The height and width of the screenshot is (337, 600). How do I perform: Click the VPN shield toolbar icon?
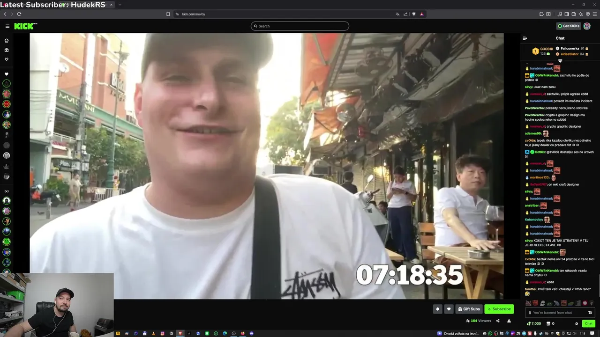(x=588, y=14)
